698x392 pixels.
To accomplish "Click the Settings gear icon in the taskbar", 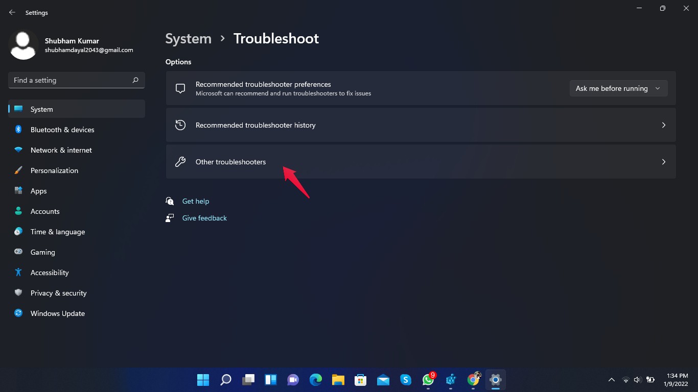I will pyautogui.click(x=495, y=380).
